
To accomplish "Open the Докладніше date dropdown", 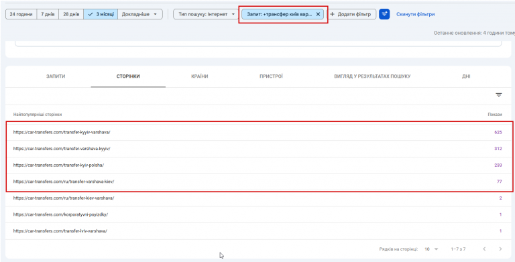I will point(140,15).
